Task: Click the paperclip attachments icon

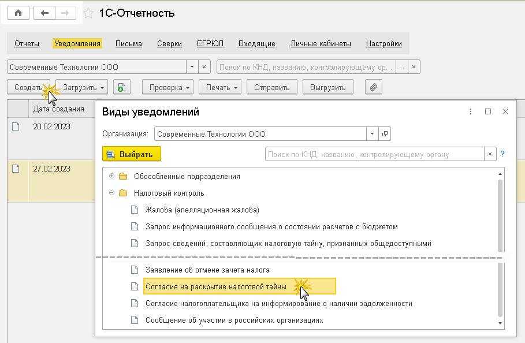Action: pyautogui.click(x=374, y=87)
